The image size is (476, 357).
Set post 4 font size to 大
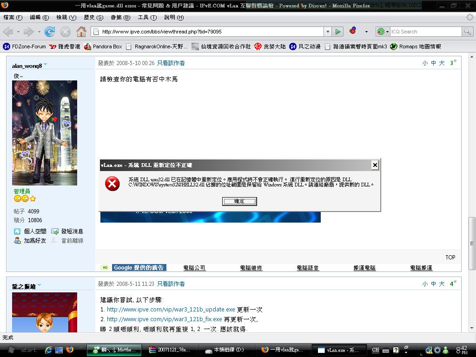click(442, 284)
